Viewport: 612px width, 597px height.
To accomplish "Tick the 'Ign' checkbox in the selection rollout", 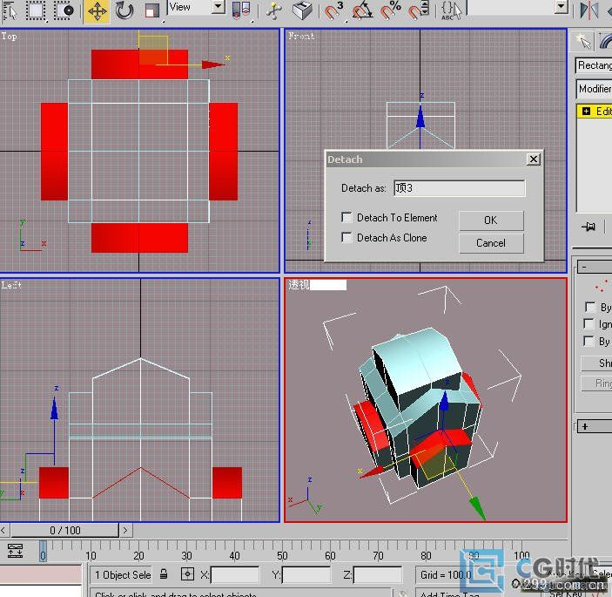I will coord(588,324).
